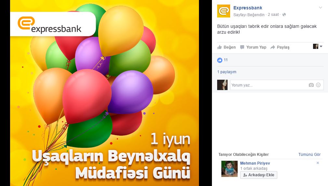Click the Beğen thumbs-up icon
This screenshot has width=328, height=186.
click(x=219, y=47)
